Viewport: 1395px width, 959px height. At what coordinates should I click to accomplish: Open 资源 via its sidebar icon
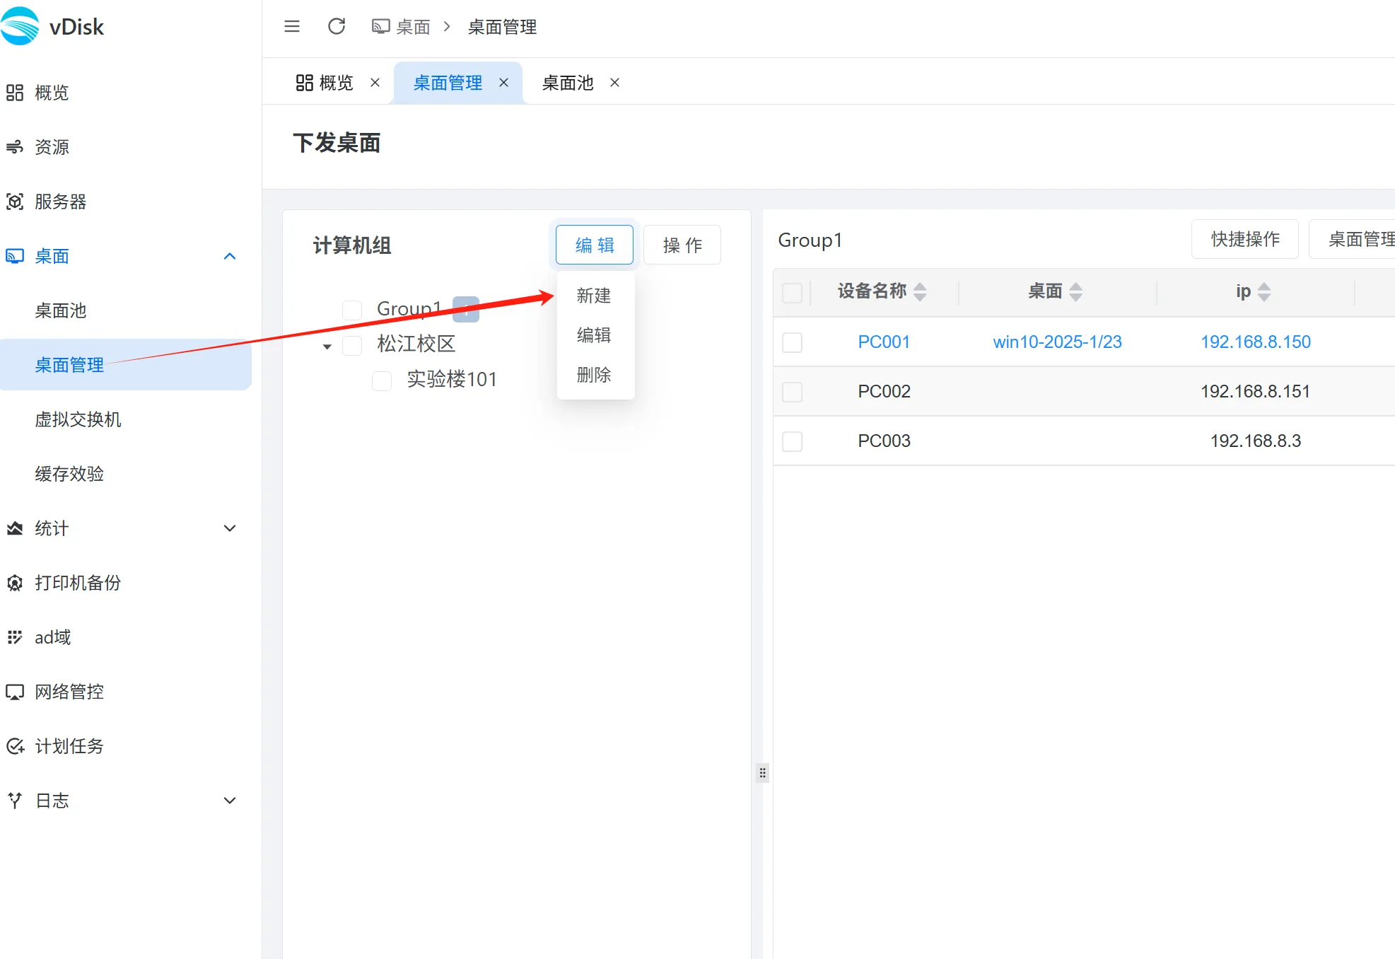pos(15,147)
